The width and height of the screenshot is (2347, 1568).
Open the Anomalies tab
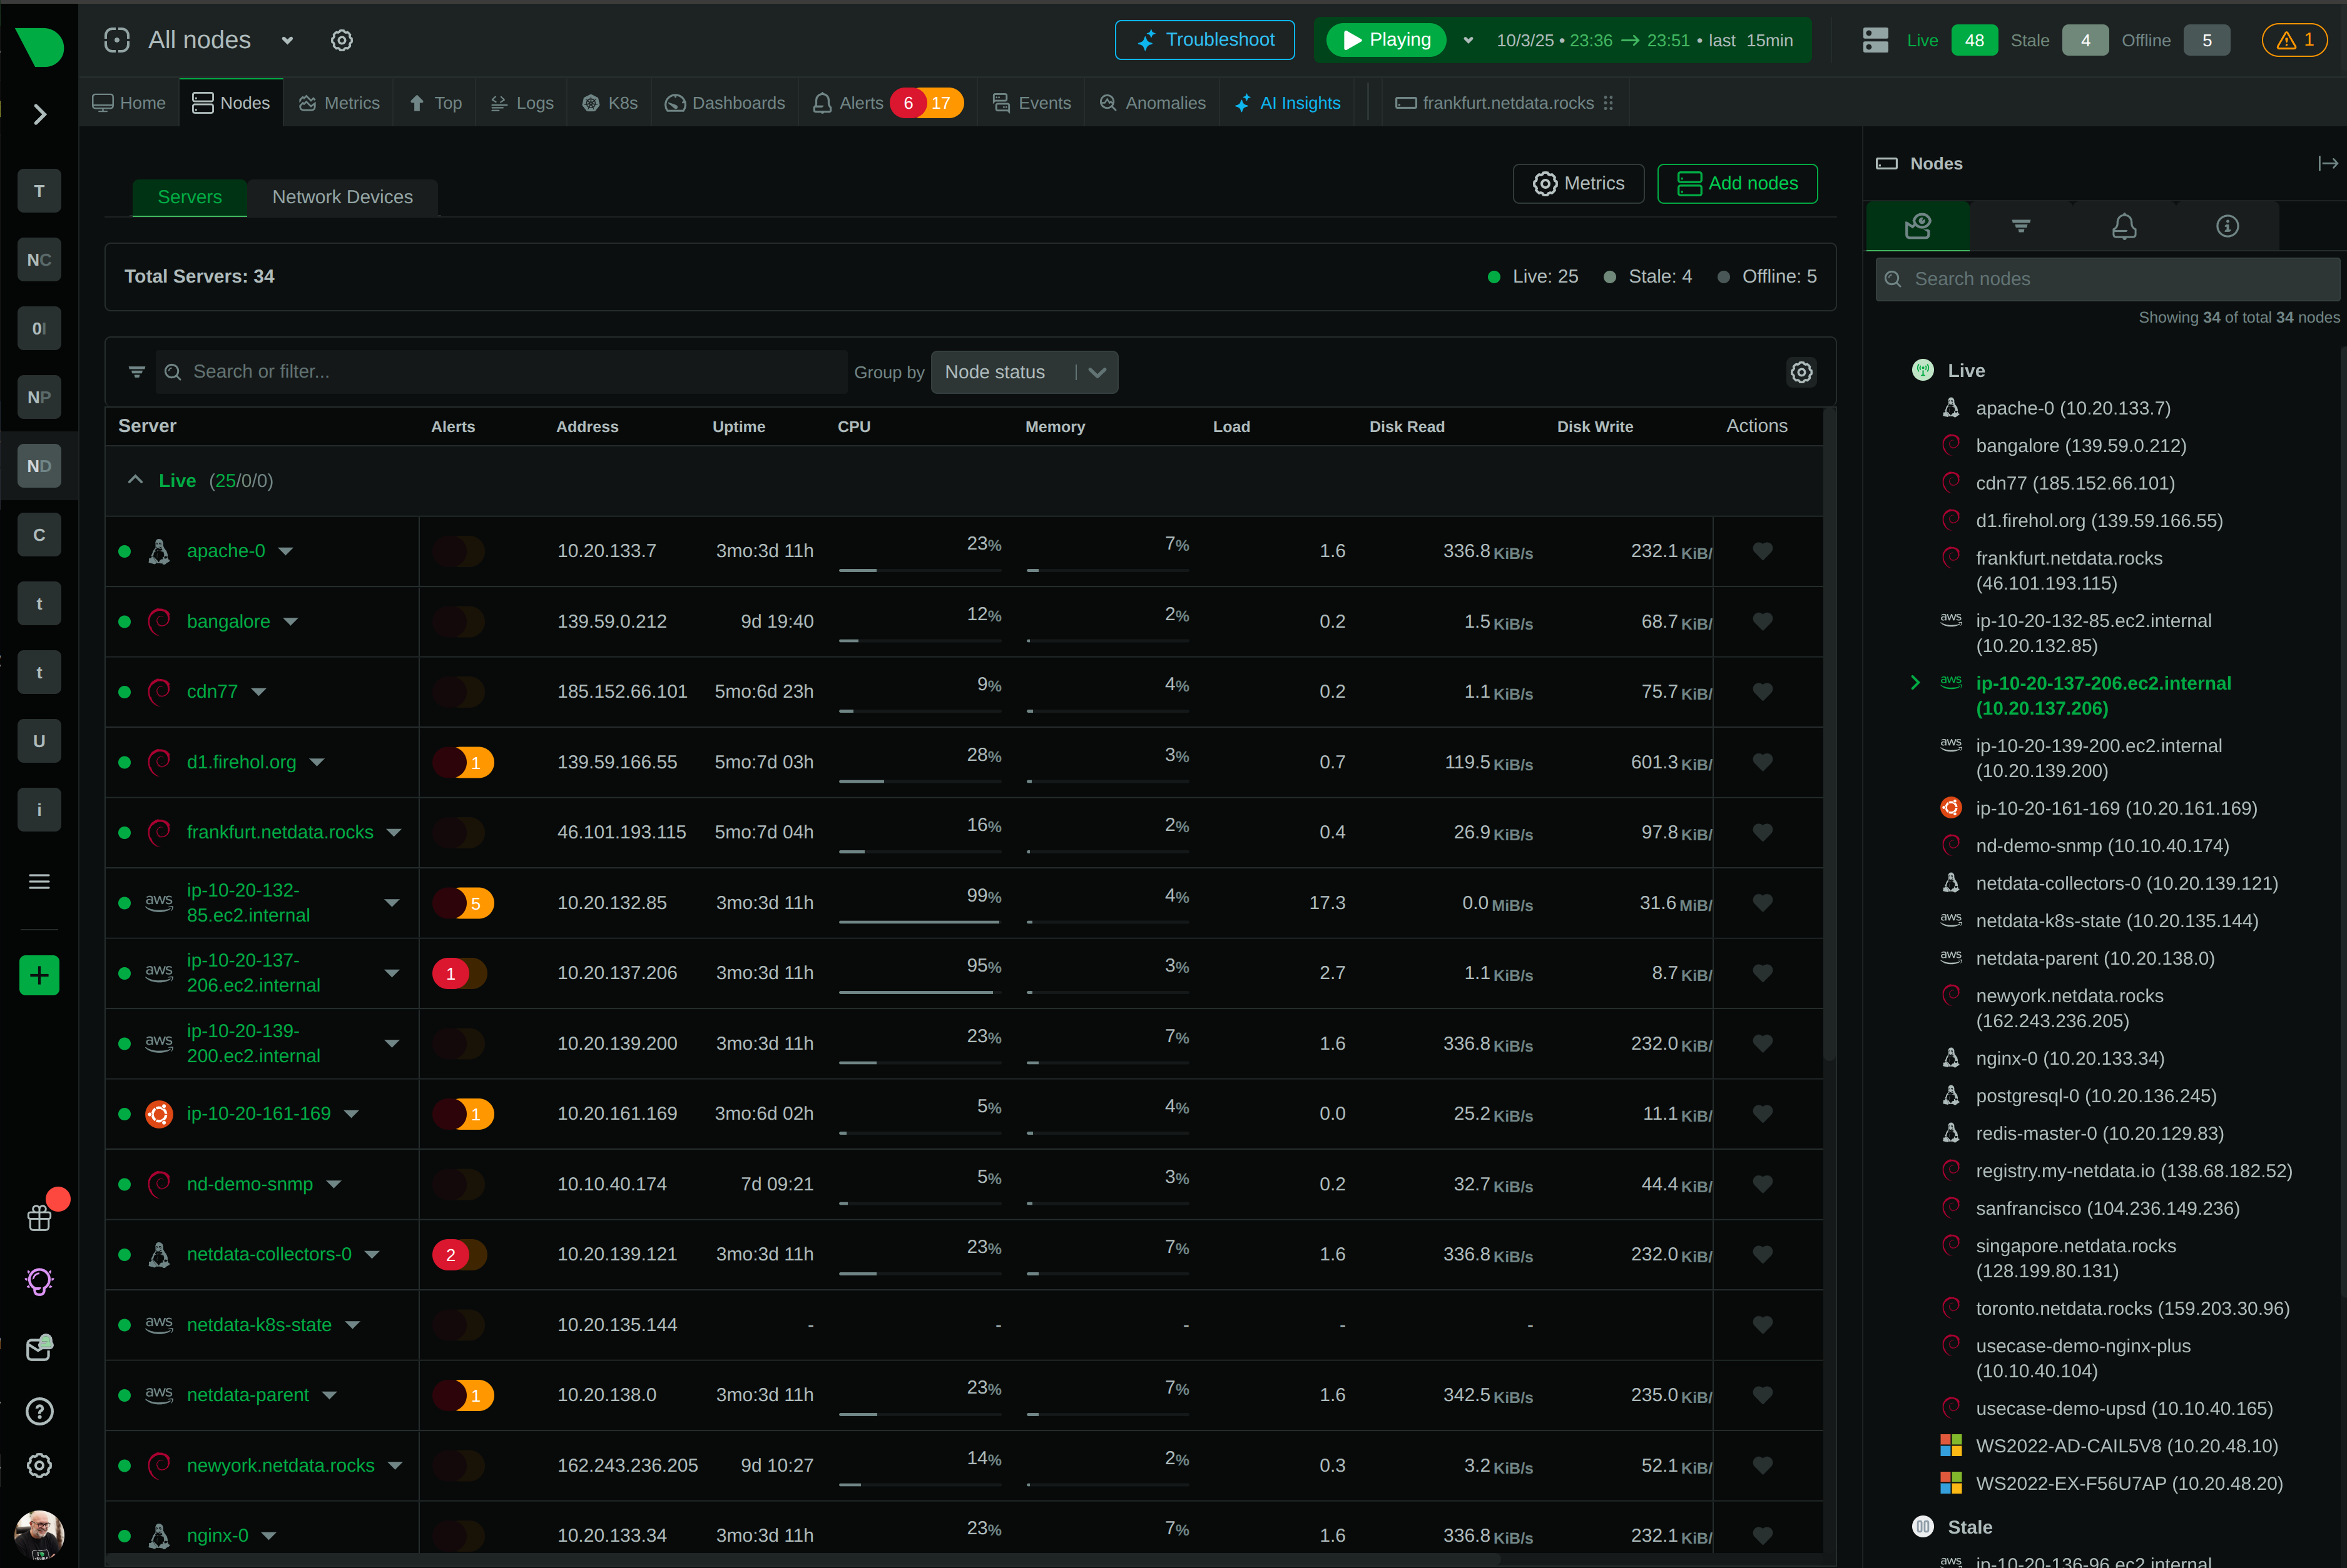point(1152,103)
